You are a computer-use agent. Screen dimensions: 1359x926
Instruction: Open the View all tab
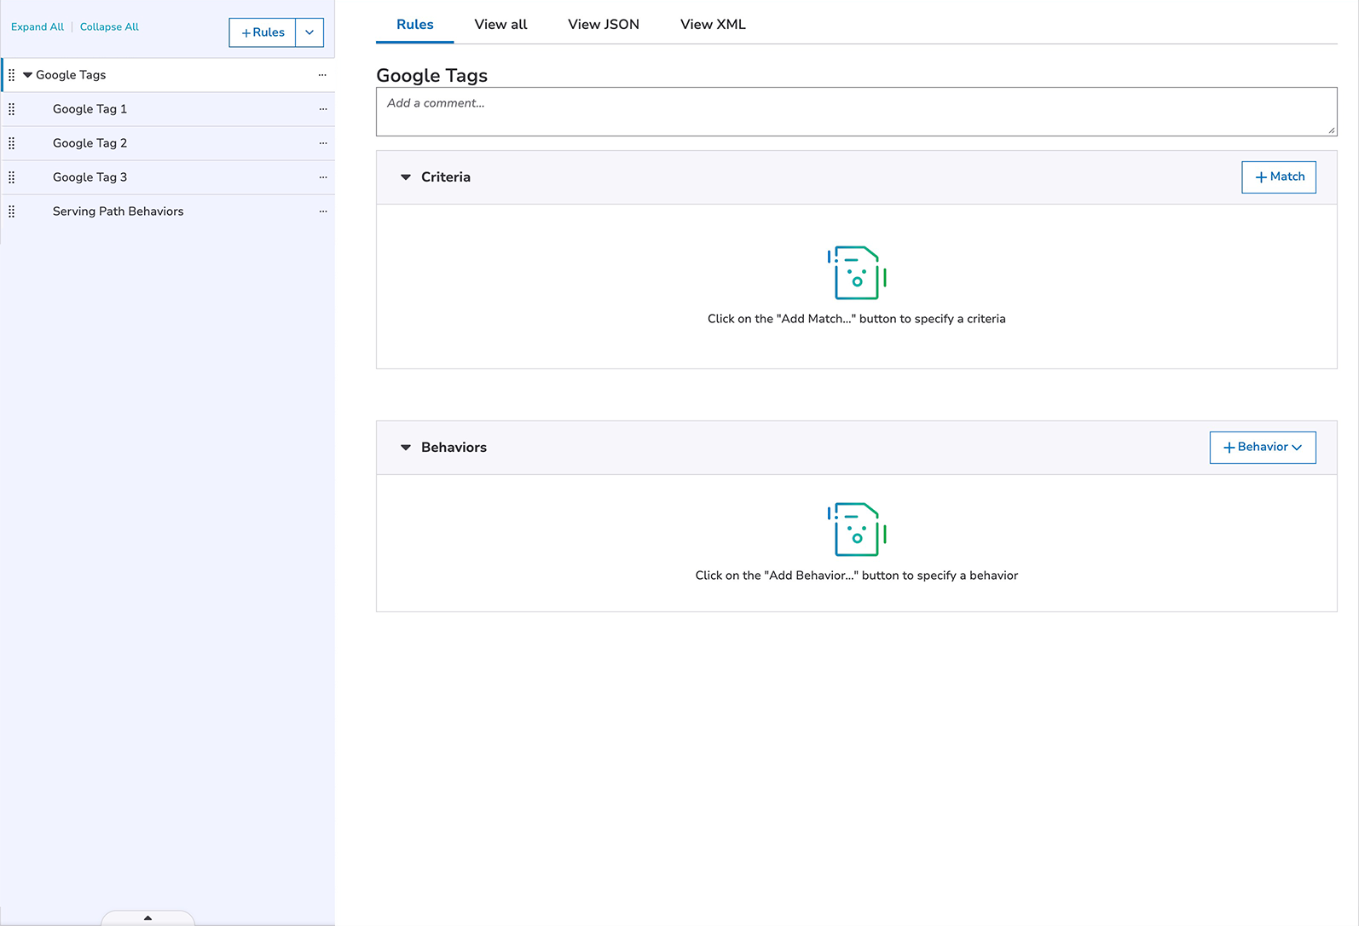tap(500, 25)
